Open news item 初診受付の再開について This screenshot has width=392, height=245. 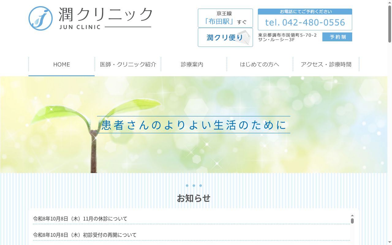pos(85,235)
